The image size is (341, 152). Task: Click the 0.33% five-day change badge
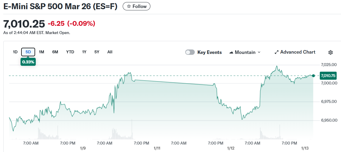(x=28, y=62)
